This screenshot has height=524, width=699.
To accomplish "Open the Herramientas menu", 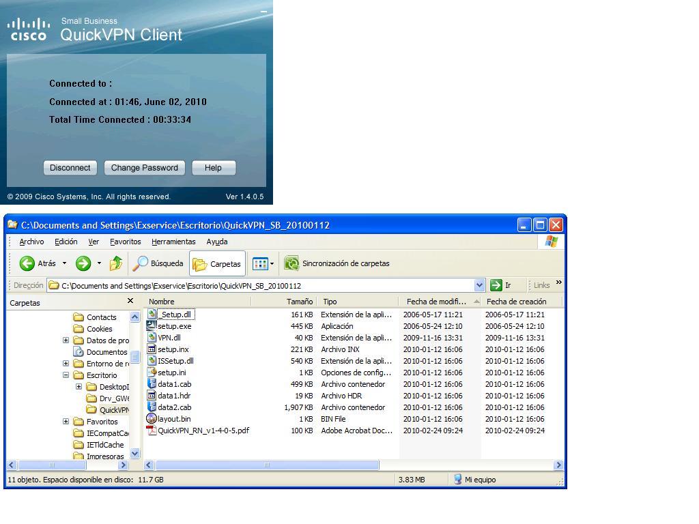I will [x=173, y=242].
